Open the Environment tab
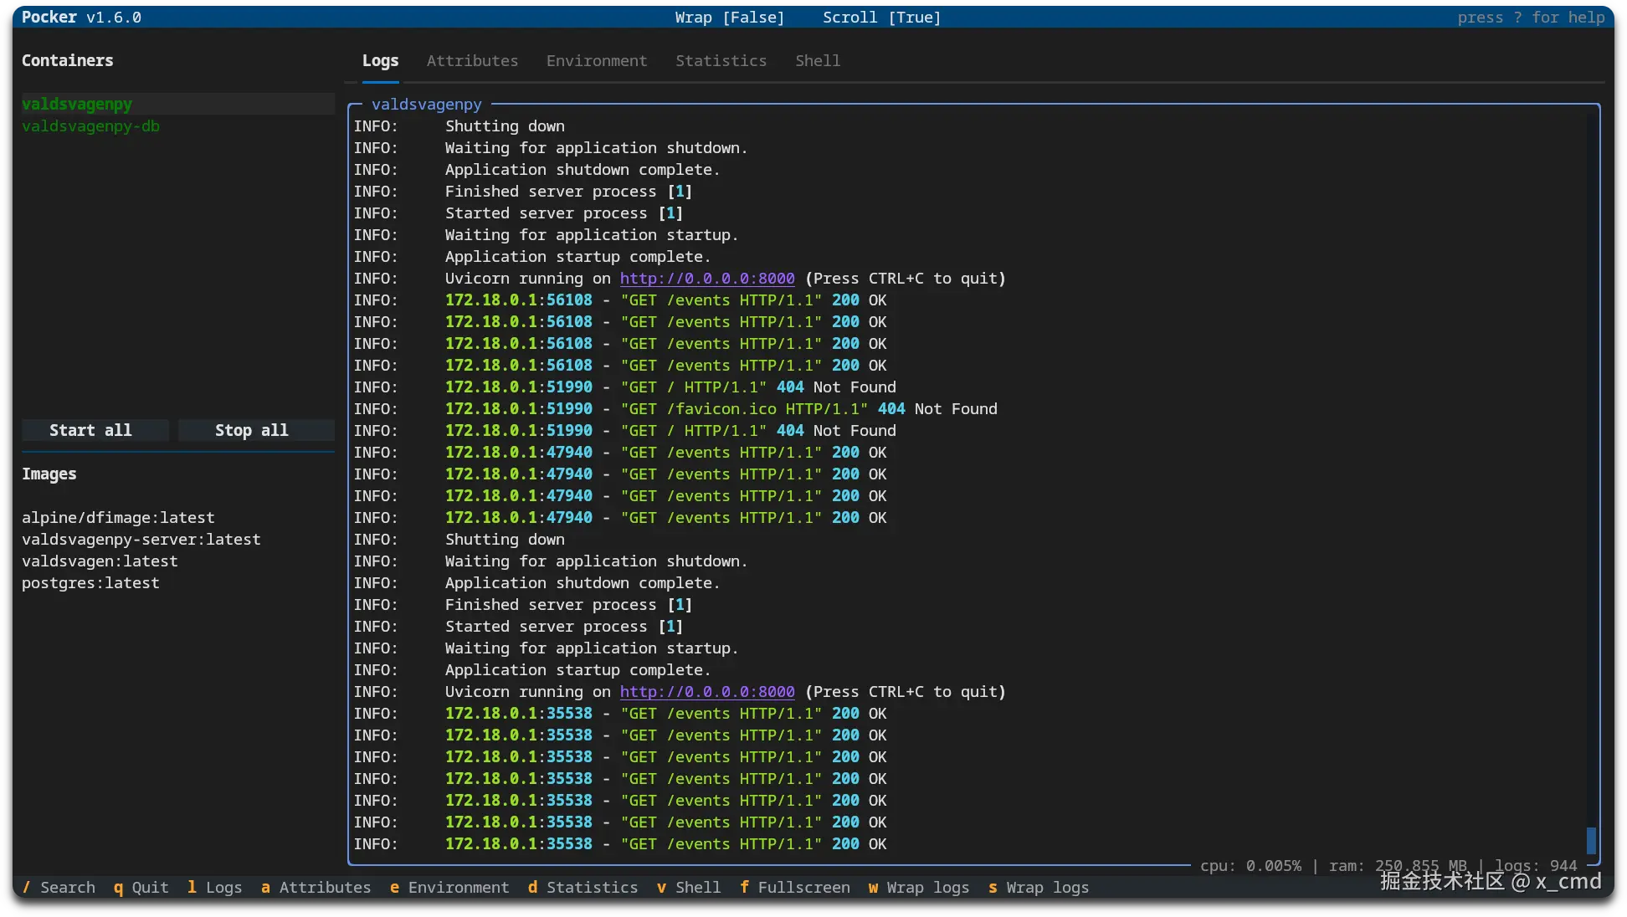This screenshot has height=917, width=1627. tap(597, 61)
